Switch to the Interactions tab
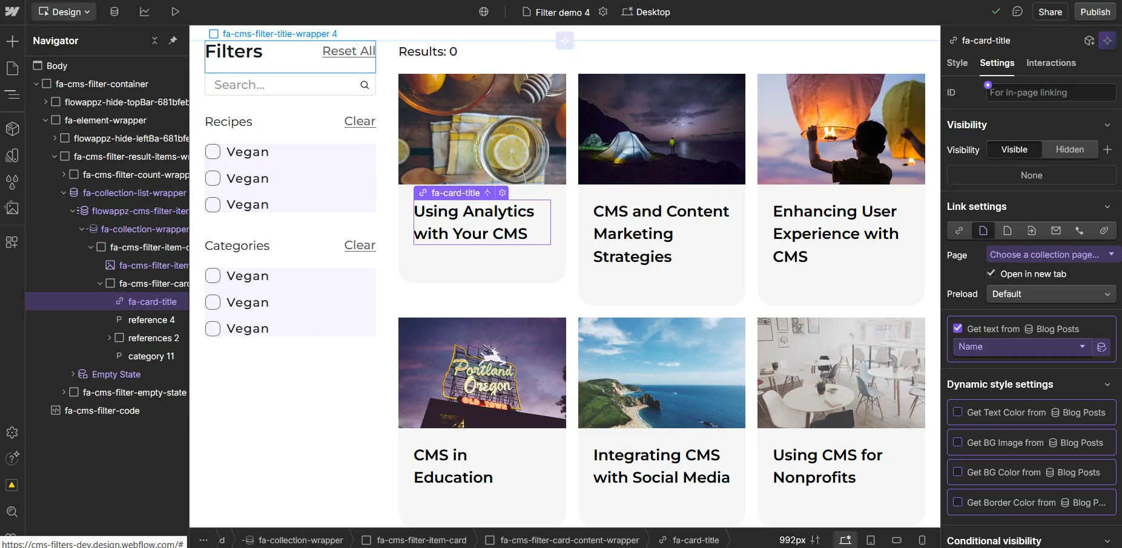This screenshot has width=1122, height=548. point(1051,63)
